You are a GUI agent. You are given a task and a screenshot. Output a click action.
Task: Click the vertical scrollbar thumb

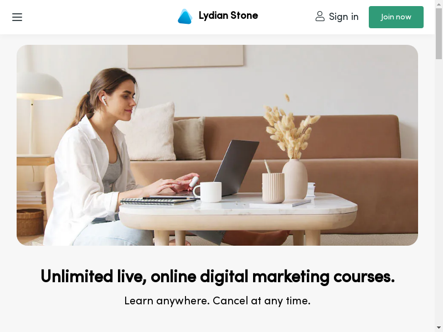click(439, 34)
